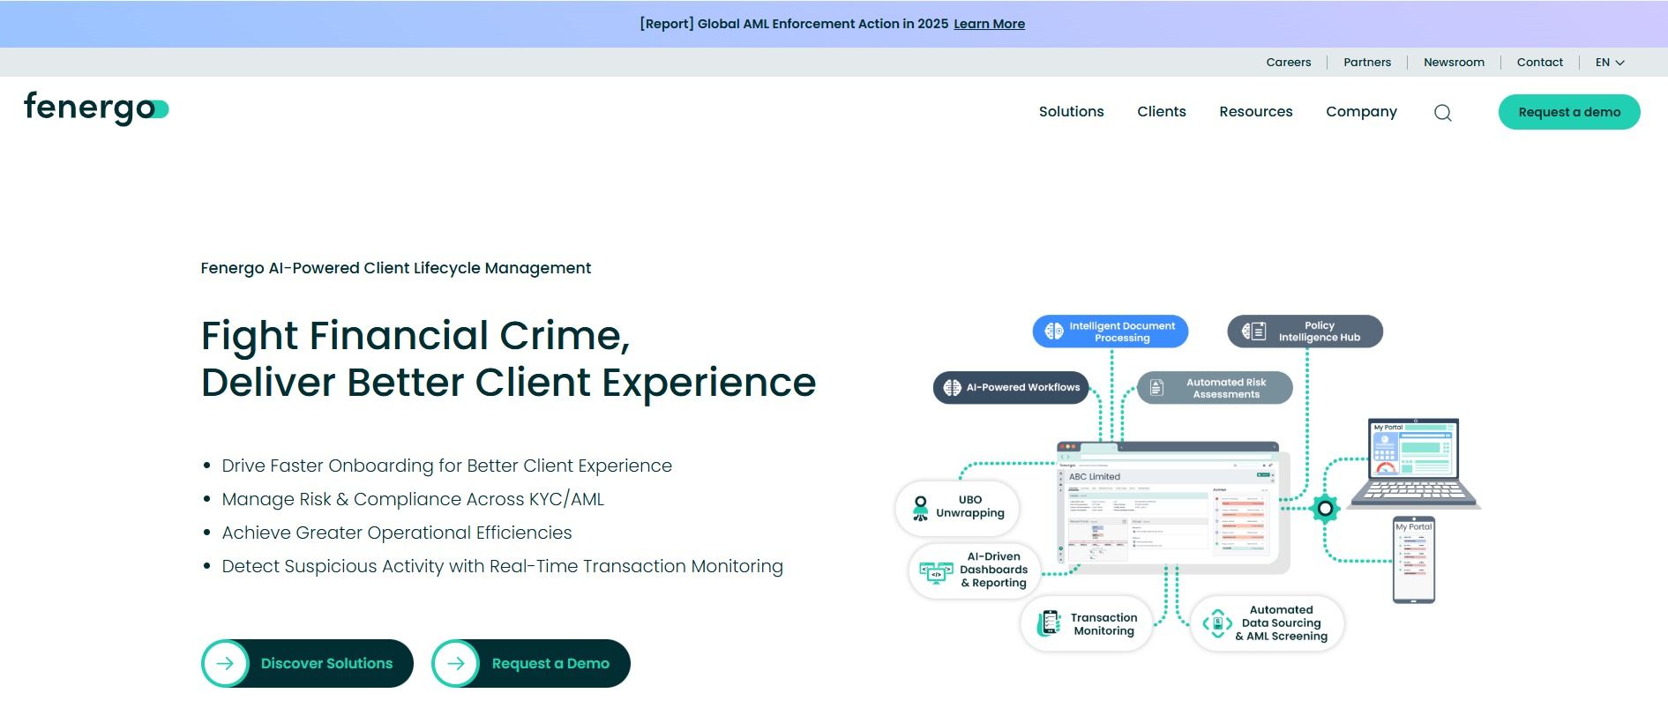
Task: Click the Automated Risk Assessments document icon
Action: (1156, 388)
